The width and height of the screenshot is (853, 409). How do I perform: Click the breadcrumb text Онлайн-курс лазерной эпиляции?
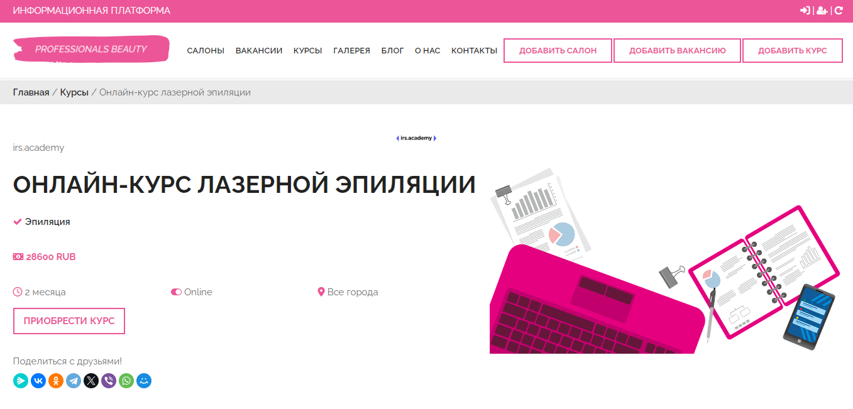click(175, 92)
